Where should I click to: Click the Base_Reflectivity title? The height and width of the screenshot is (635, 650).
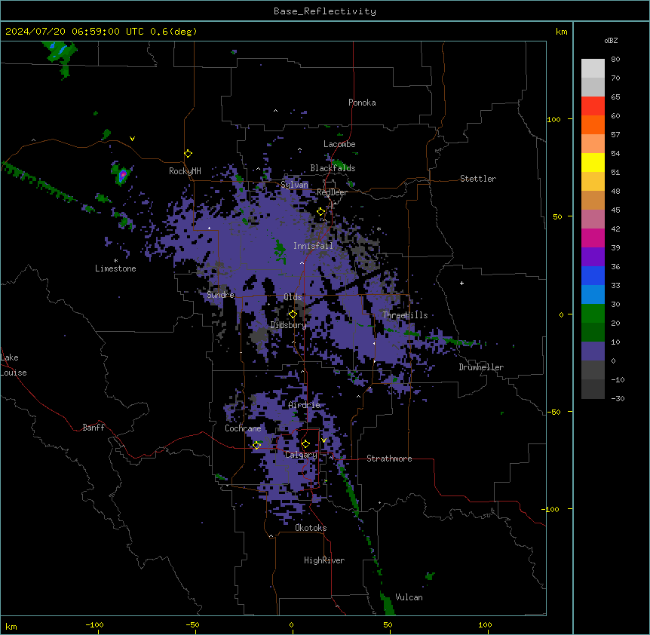coord(325,11)
